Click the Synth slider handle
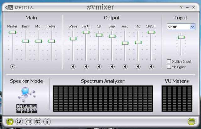The image size is (201, 129). pyautogui.click(x=86, y=32)
